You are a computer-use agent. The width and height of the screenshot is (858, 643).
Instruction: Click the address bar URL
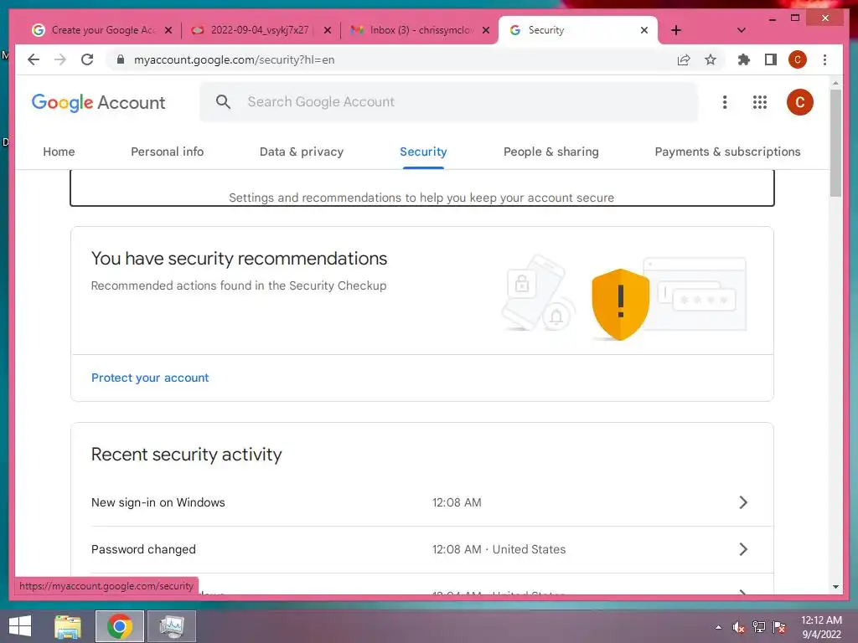point(235,59)
